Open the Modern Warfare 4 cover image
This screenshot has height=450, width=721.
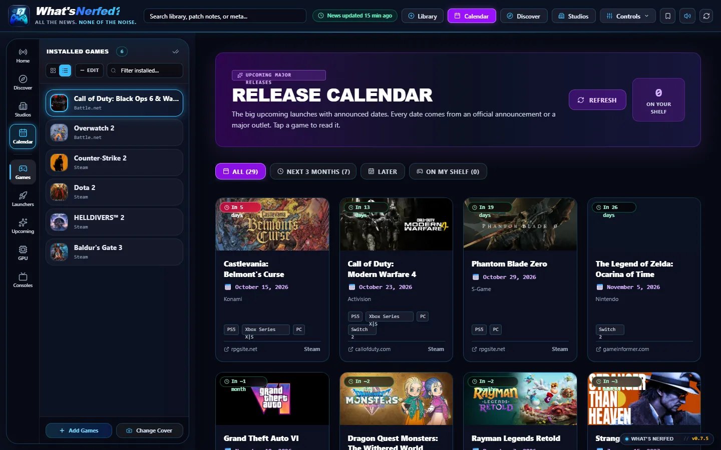[x=396, y=224]
